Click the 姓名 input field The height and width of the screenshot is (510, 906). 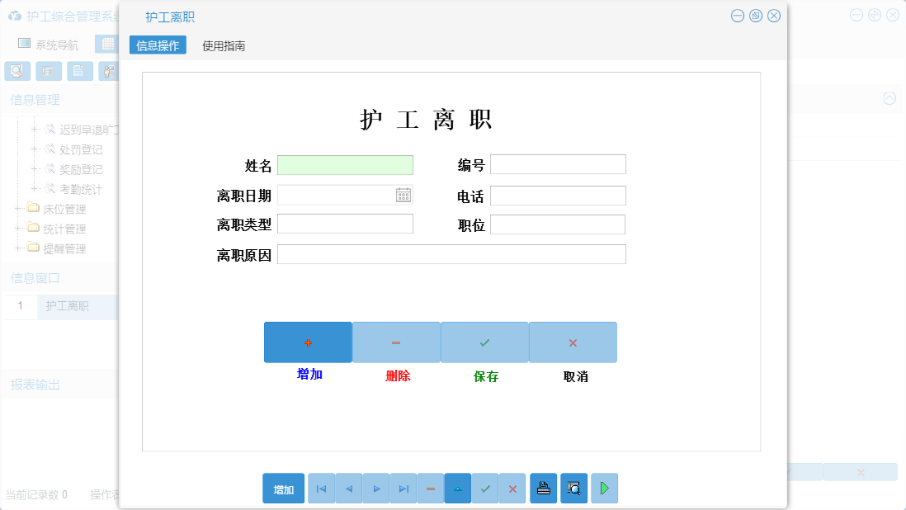pyautogui.click(x=345, y=164)
